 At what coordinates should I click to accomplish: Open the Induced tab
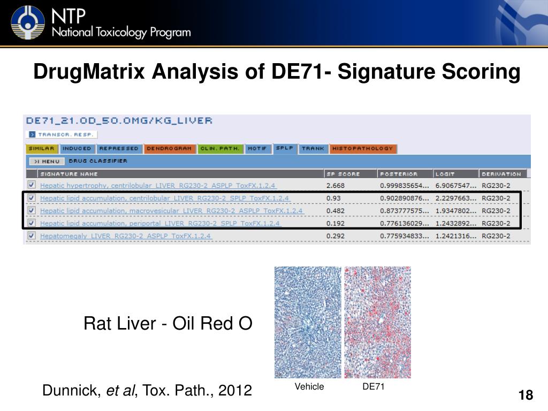coord(77,149)
